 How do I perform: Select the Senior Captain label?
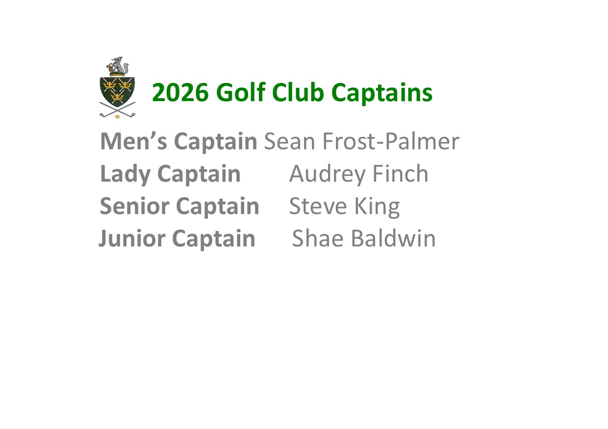[x=179, y=207]
